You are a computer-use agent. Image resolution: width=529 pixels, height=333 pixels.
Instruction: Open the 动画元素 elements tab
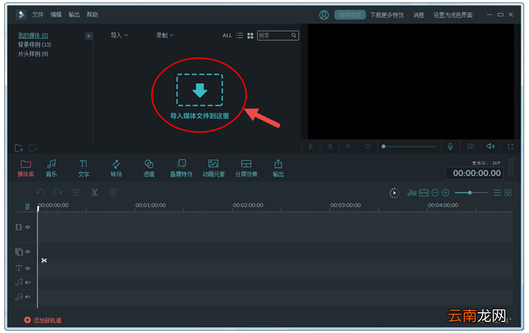tap(213, 168)
